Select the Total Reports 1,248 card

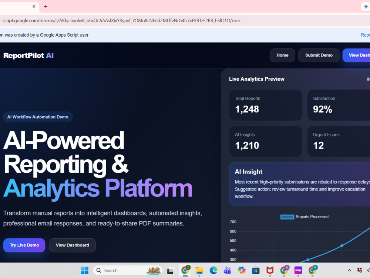266,105
